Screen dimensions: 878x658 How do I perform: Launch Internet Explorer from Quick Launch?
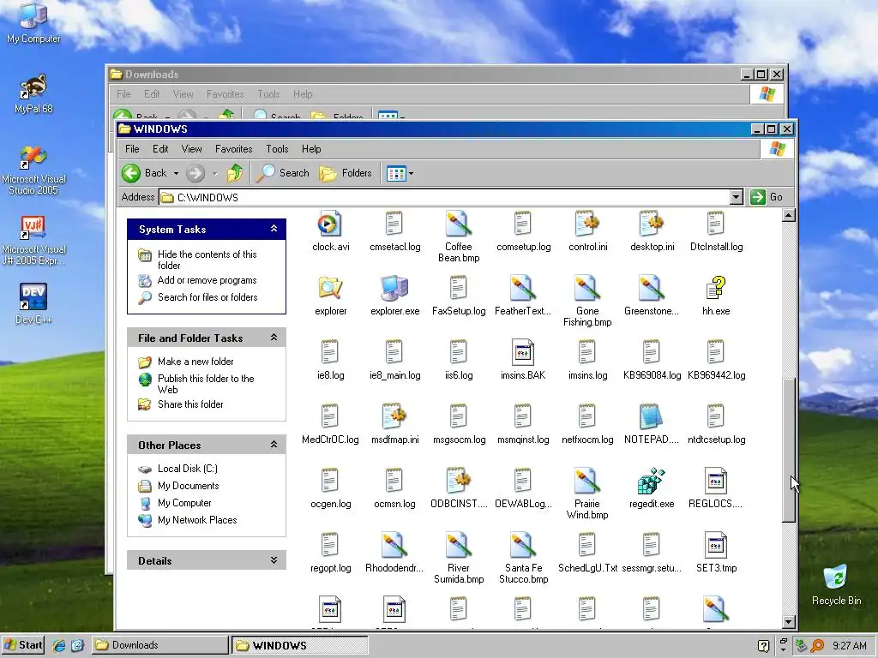[x=59, y=645]
